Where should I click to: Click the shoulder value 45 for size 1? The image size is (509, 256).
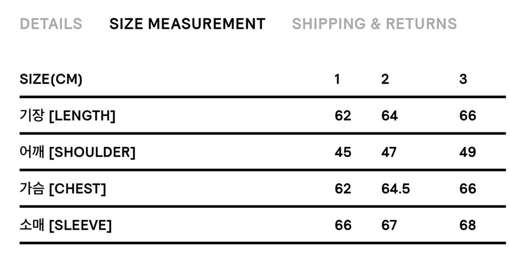tap(343, 153)
